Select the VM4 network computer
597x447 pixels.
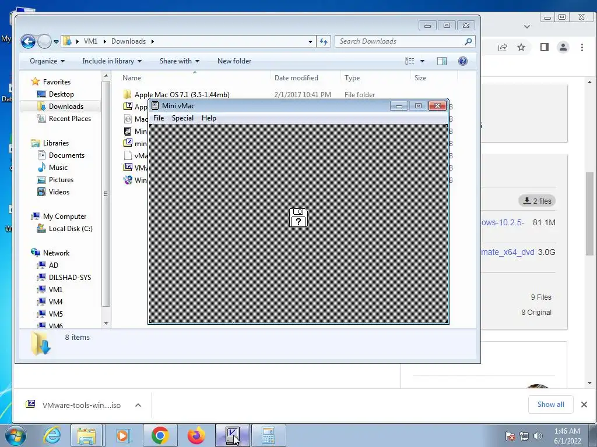coord(55,302)
